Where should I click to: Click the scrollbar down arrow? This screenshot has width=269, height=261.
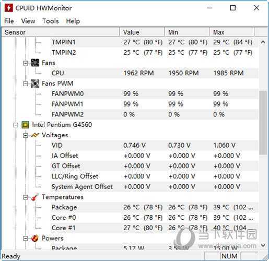click(263, 245)
